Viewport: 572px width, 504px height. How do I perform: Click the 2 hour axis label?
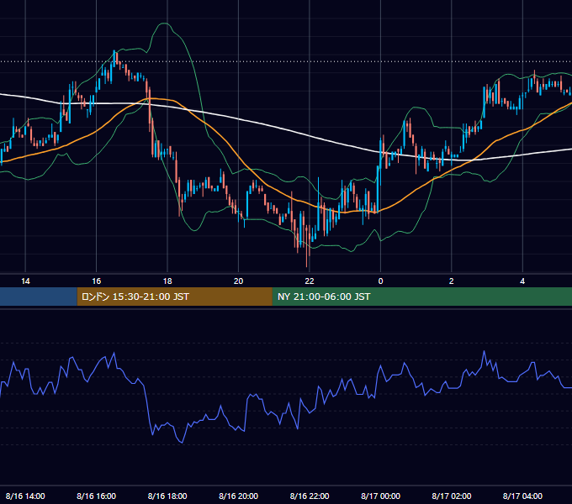pos(451,281)
